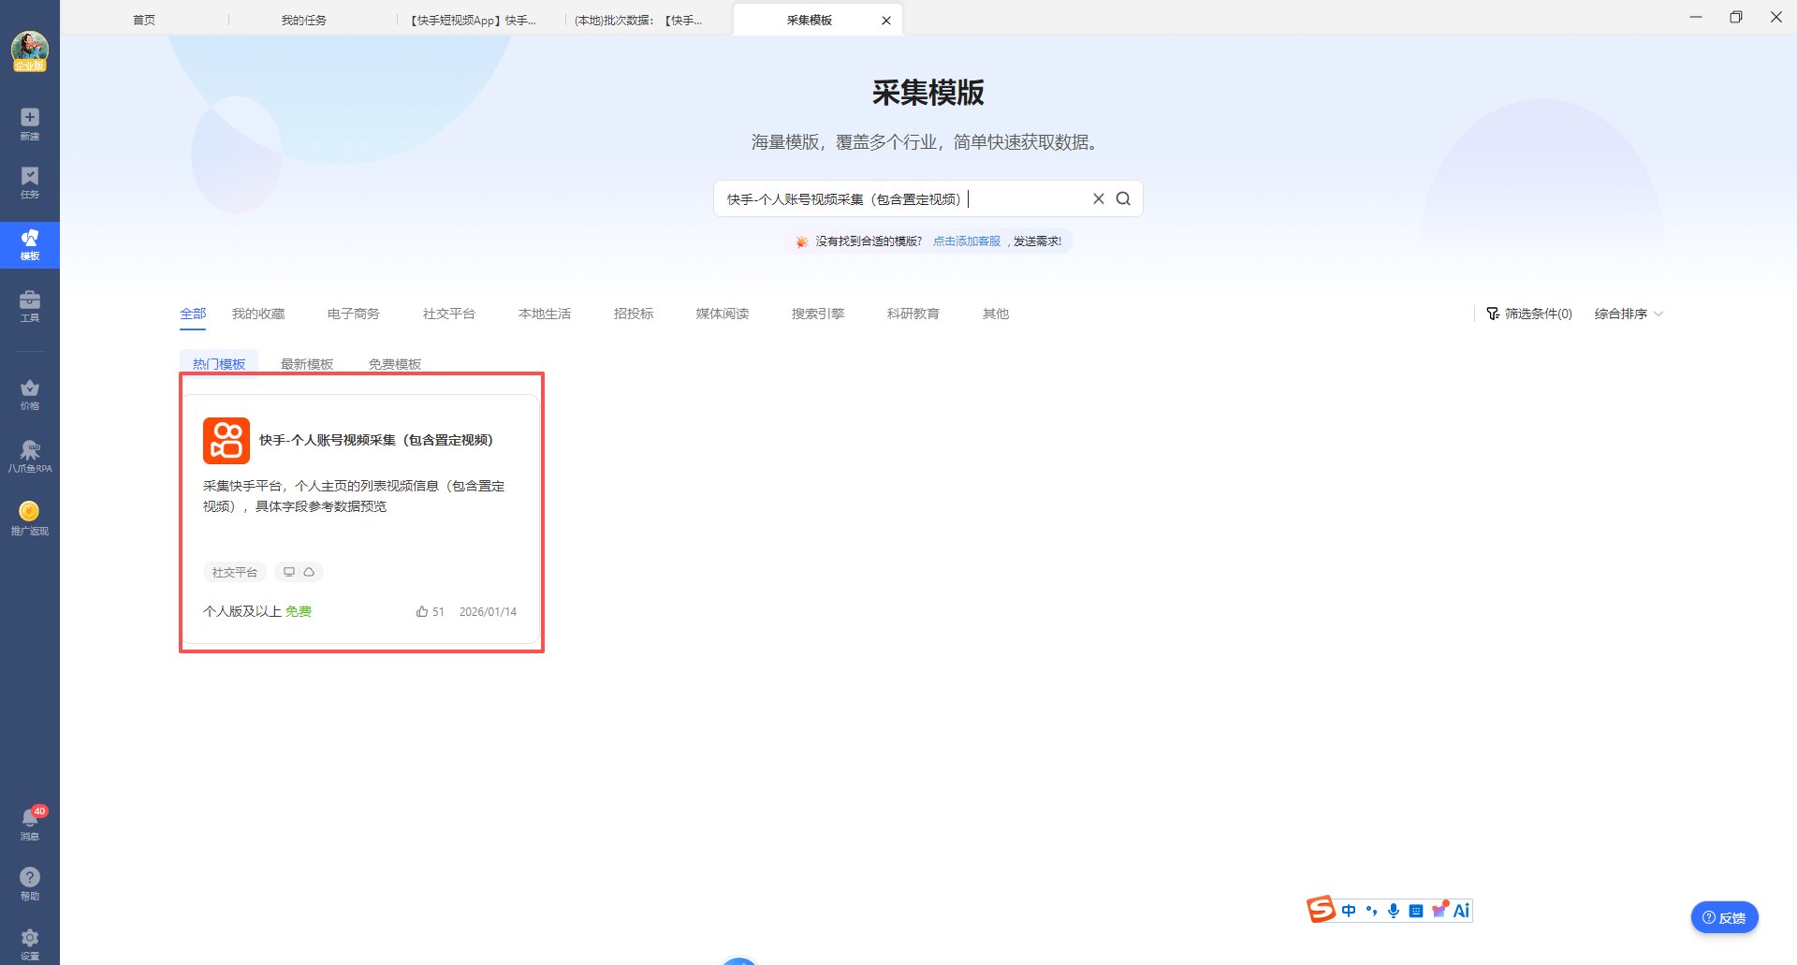Toggle the Sogou 中 Chinese mode indicator
This screenshot has height=965, width=1797.
[1349, 911]
